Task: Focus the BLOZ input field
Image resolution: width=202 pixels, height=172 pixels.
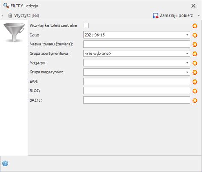Action: tap(136, 91)
